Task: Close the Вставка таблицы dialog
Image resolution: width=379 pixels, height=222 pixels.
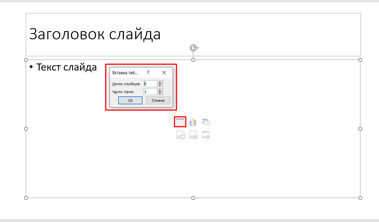Action: (164, 73)
